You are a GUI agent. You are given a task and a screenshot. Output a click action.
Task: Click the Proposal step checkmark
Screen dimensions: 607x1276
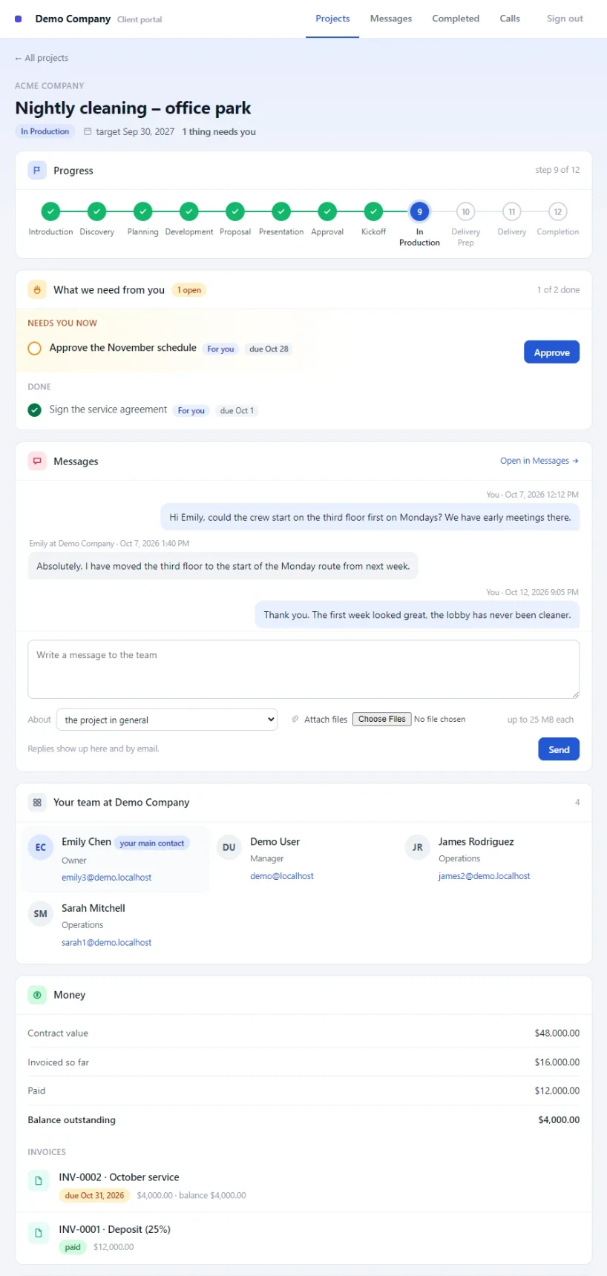coord(235,211)
